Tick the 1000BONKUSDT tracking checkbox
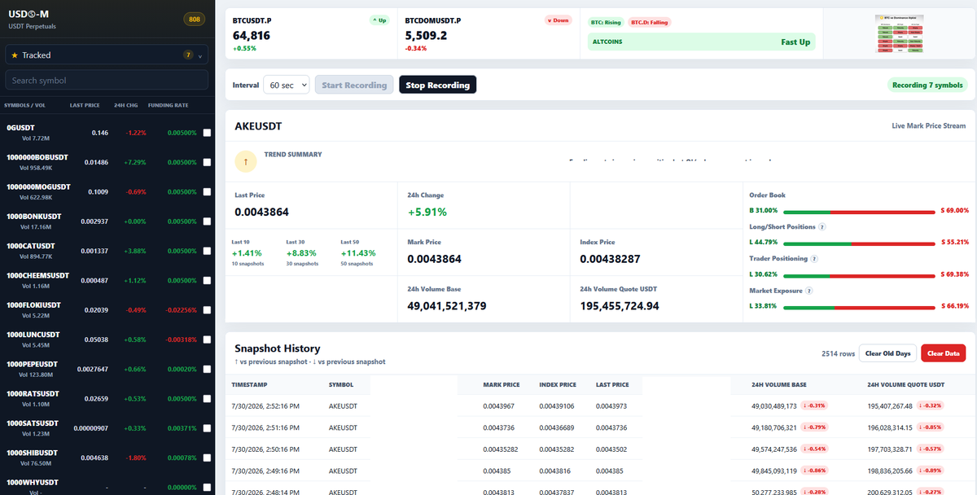 click(207, 221)
